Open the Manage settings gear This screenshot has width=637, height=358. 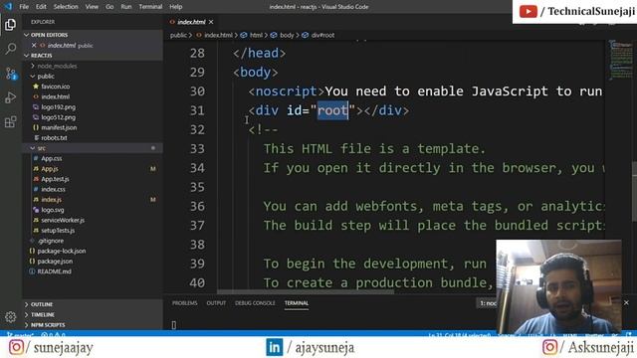coord(11,316)
